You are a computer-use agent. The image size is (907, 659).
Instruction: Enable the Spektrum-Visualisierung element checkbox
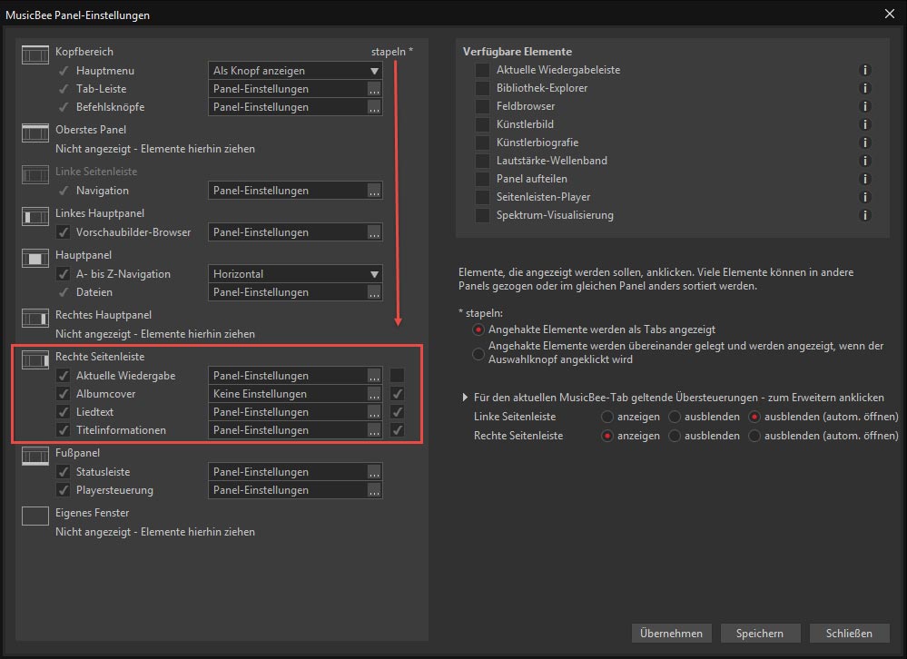tap(482, 215)
